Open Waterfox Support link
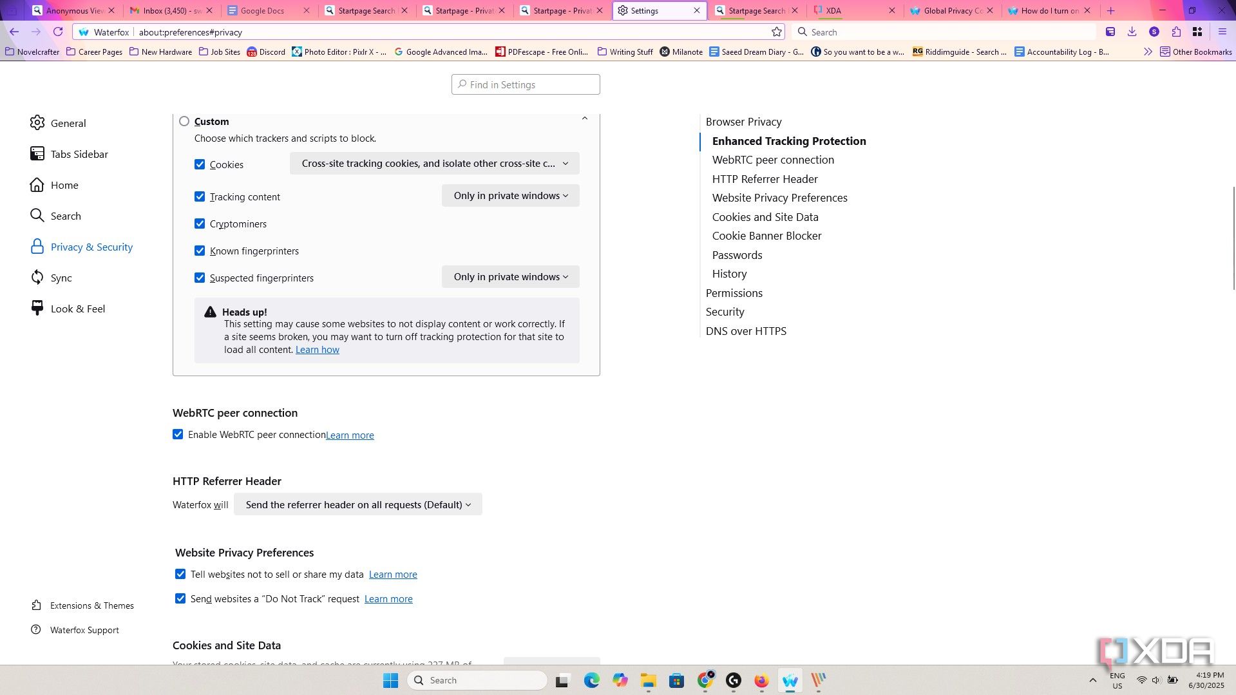Image resolution: width=1236 pixels, height=695 pixels. coord(75,630)
